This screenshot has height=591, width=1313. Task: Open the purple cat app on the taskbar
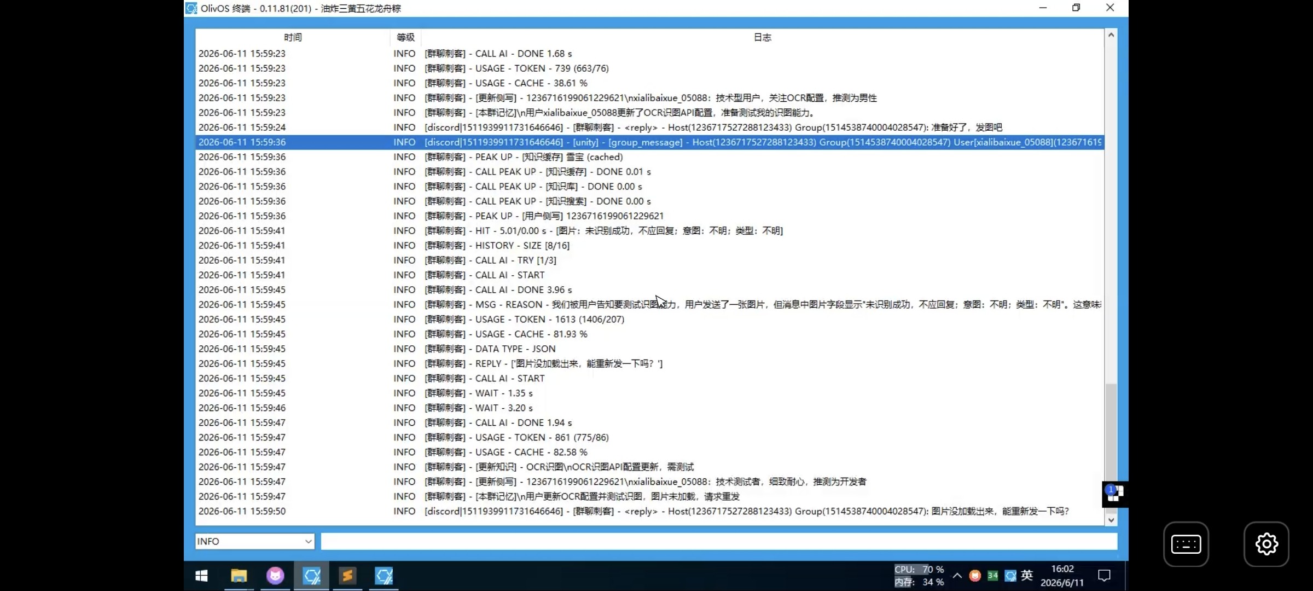275,576
